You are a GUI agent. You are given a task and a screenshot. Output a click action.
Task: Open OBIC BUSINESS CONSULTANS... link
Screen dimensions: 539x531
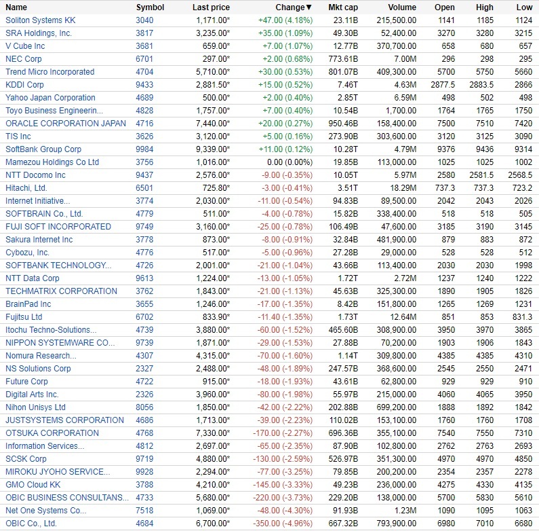point(67,498)
